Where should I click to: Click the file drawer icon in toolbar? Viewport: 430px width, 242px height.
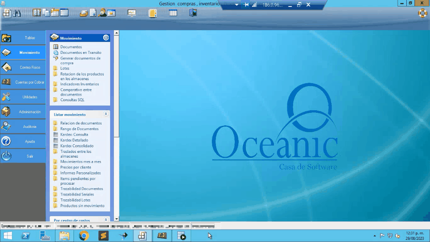[x=83, y=13]
